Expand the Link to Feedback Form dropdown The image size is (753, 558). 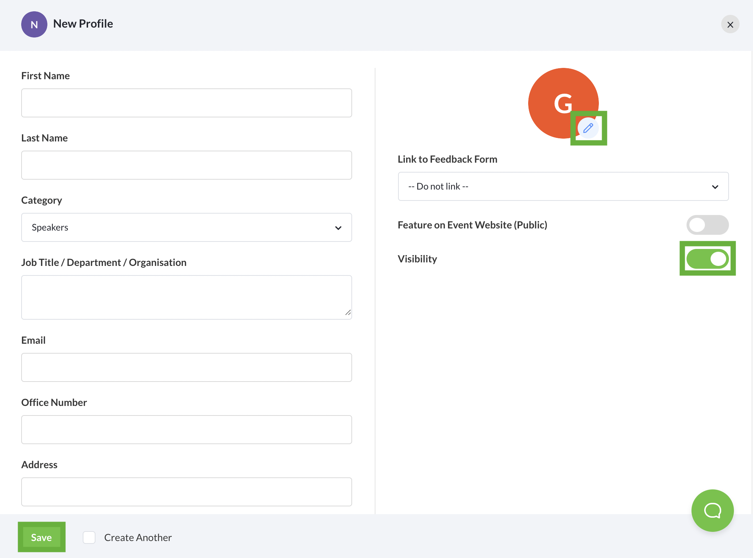pos(563,186)
